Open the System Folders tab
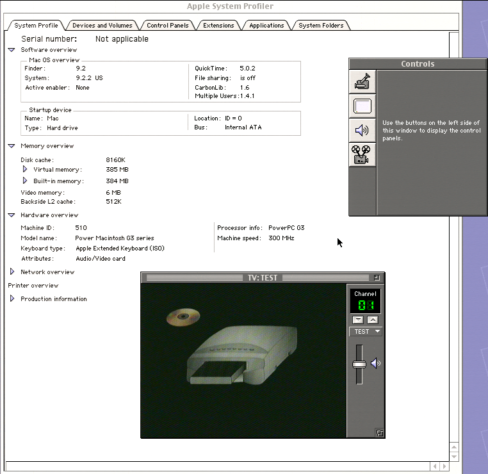 (x=321, y=26)
